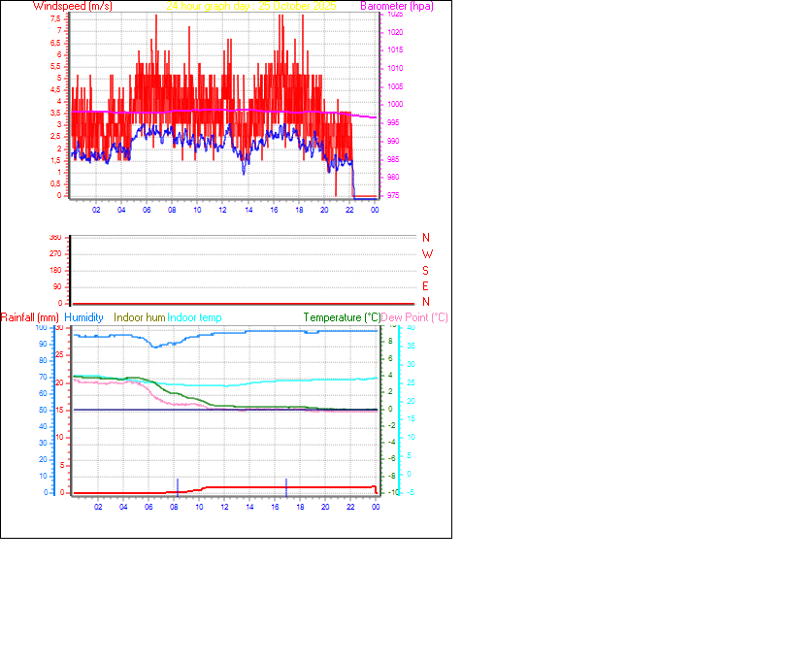Click the Windspeed (m/s) legend label

pos(73,6)
